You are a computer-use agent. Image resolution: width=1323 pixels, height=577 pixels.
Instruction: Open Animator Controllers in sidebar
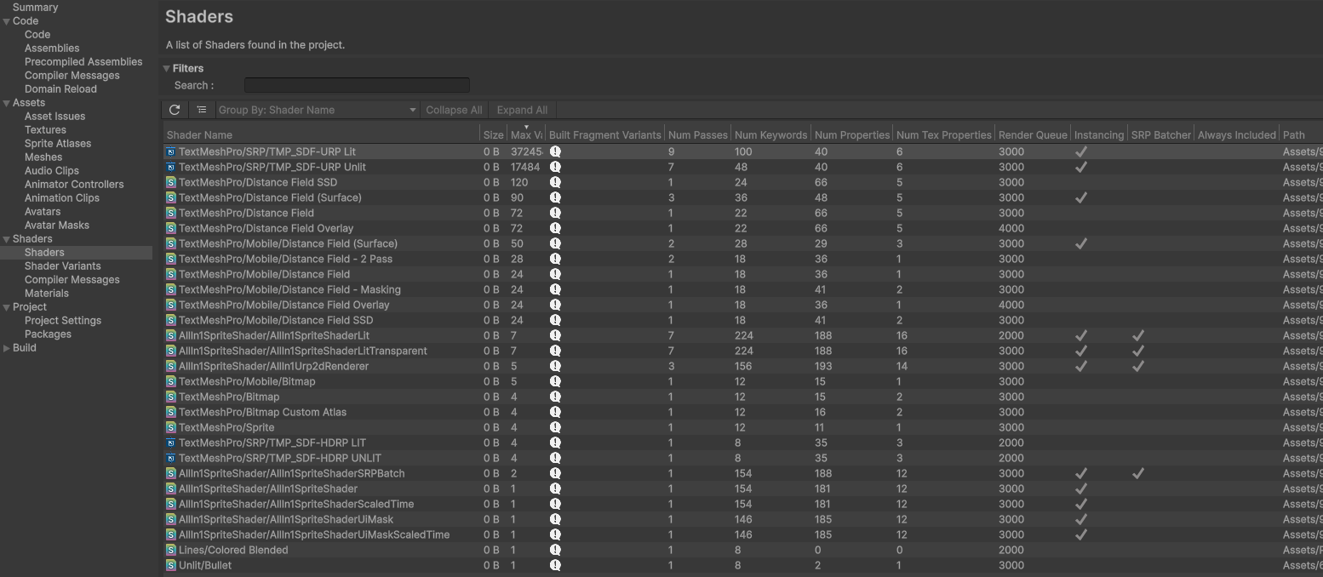pos(74,184)
